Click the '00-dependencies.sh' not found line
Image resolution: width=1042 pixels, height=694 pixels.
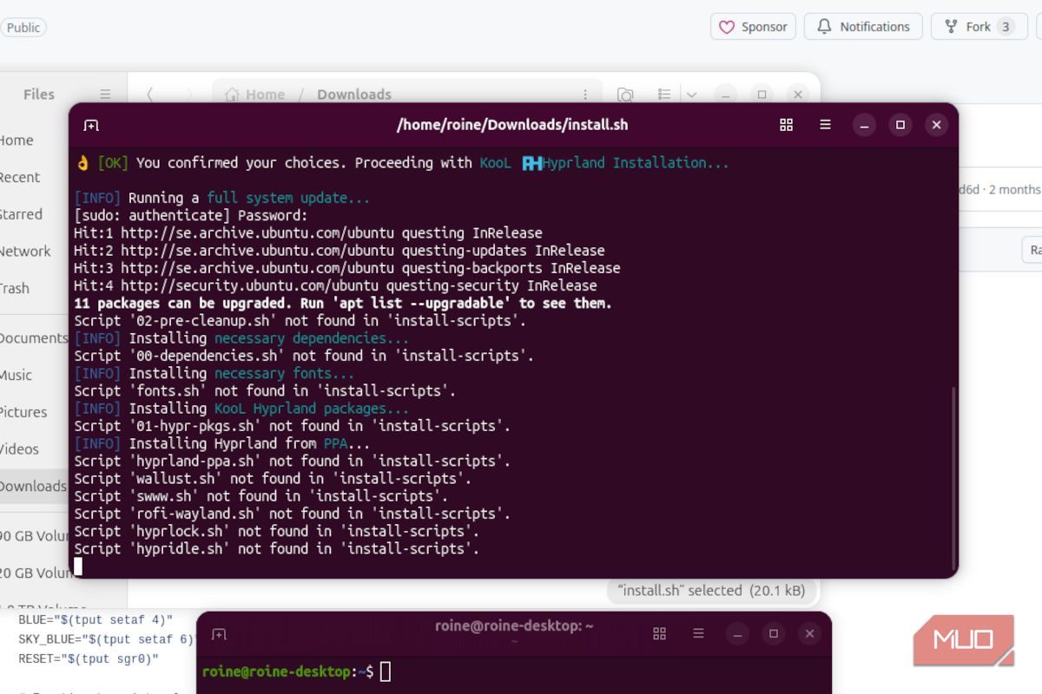click(304, 356)
